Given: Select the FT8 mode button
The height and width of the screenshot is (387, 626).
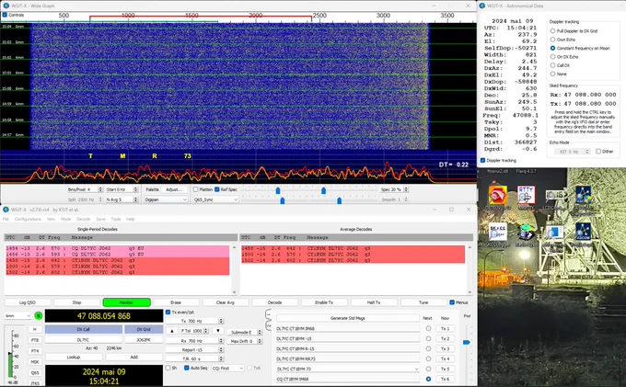Looking at the screenshot, I should click(x=35, y=340).
